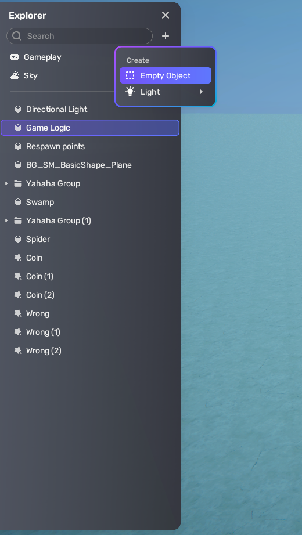Choose Empty Object from Create menu
302x535 pixels.
pos(166,75)
